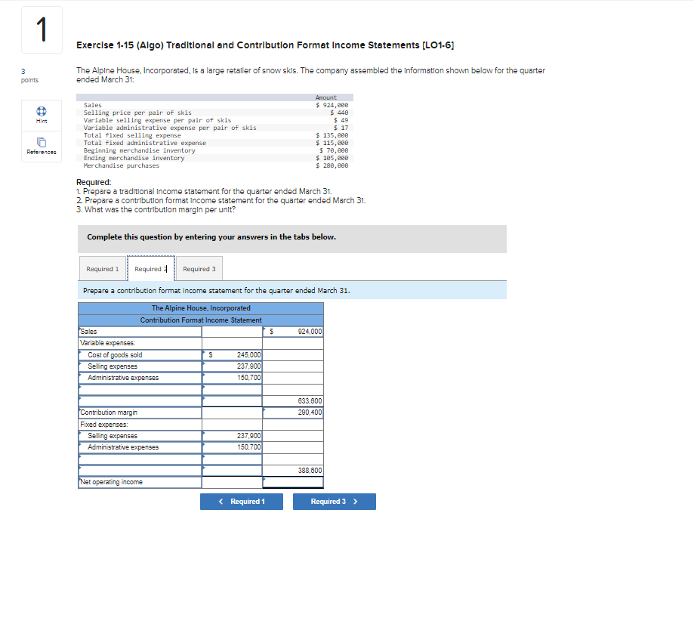Open the Net operating income label dropdown
694x618 pixels.
coord(140,481)
